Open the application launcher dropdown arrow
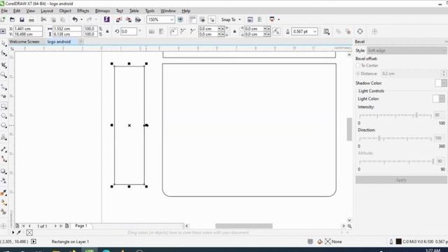448x252 pixels. [x=279, y=20]
